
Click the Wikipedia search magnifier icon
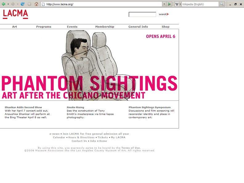tap(222, 4)
